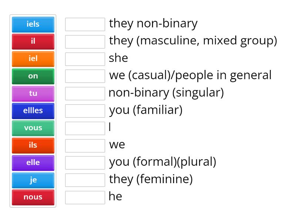This screenshot has height=222, width=296.
Task: Click the orange 'iel' tile
Action: tap(33, 59)
